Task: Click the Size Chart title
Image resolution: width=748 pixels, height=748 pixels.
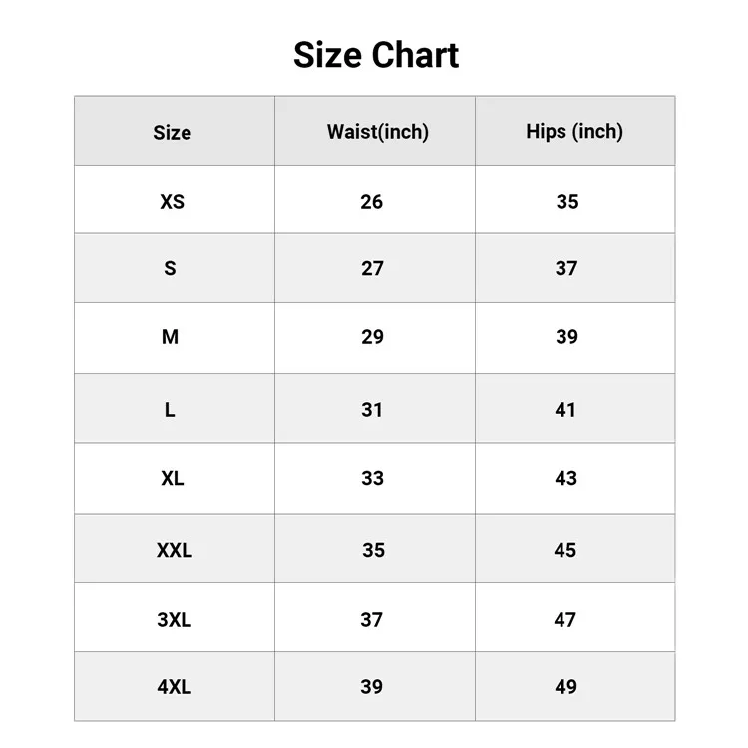Action: point(375,54)
